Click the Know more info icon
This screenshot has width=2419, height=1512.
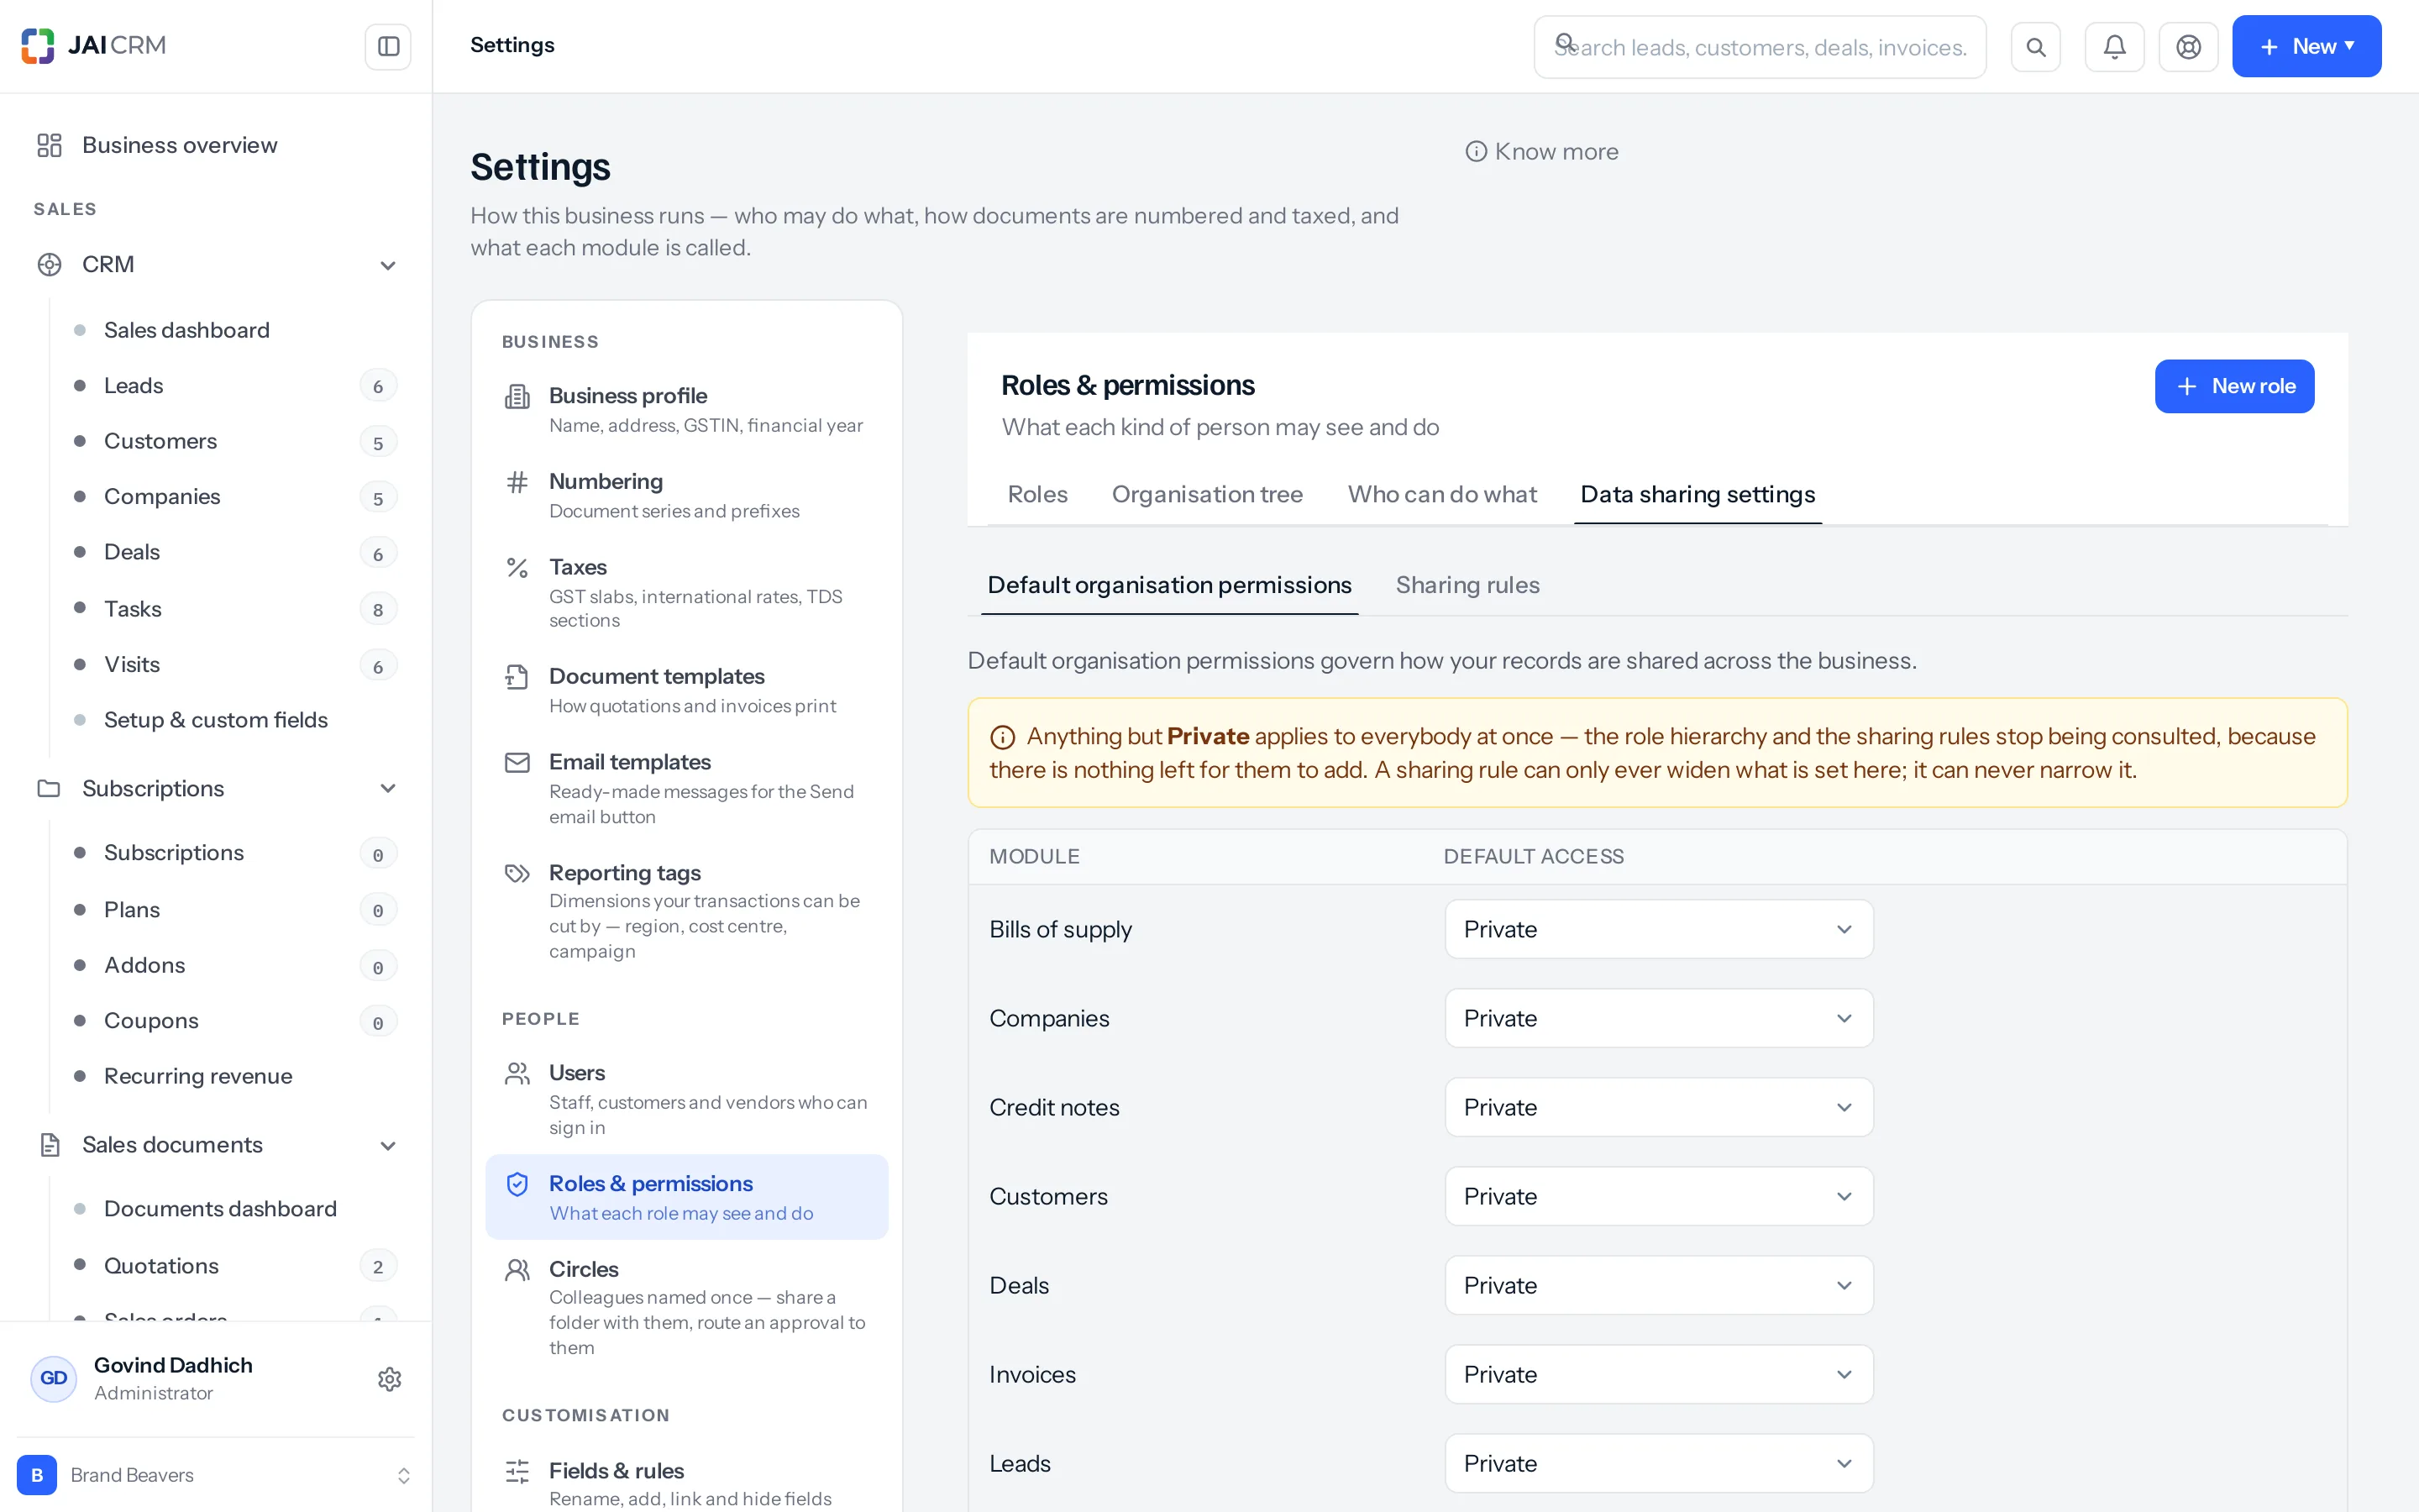pyautogui.click(x=1476, y=151)
